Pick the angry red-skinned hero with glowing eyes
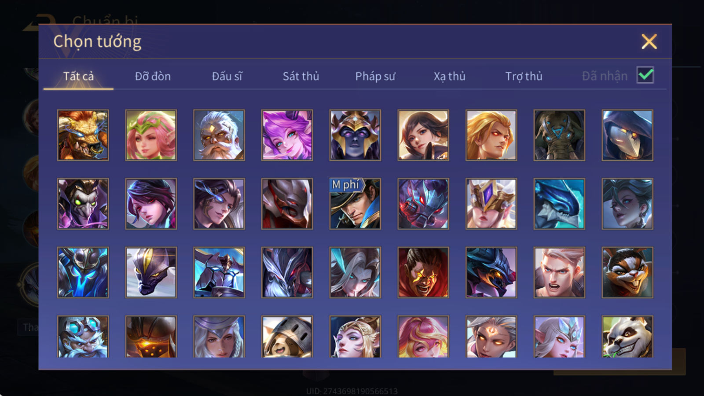 423,272
